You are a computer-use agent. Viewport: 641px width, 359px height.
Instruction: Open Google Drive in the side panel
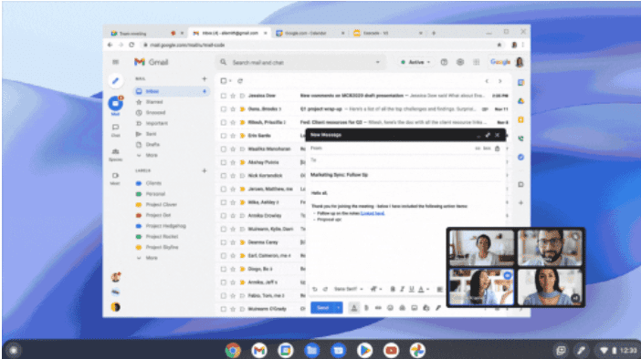tap(520, 101)
